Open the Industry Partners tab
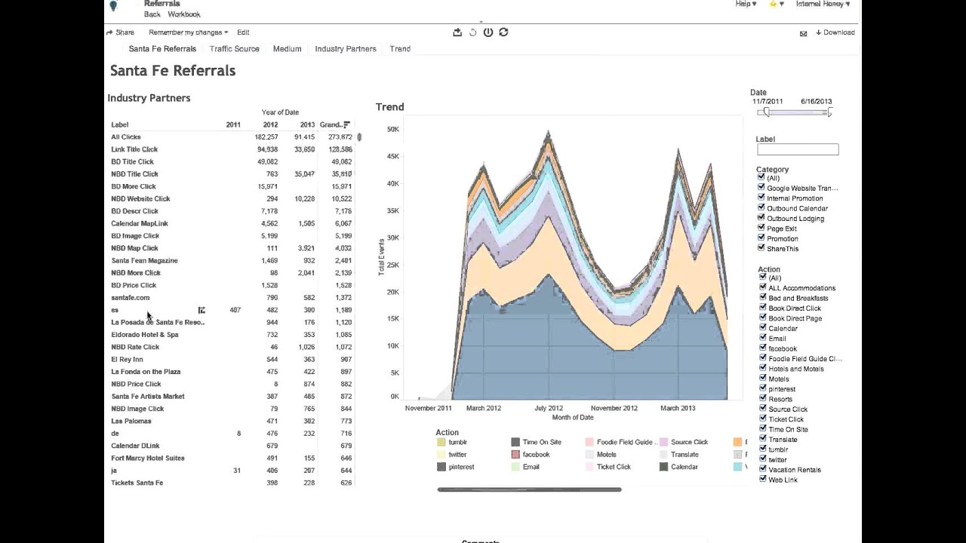 pyautogui.click(x=346, y=49)
